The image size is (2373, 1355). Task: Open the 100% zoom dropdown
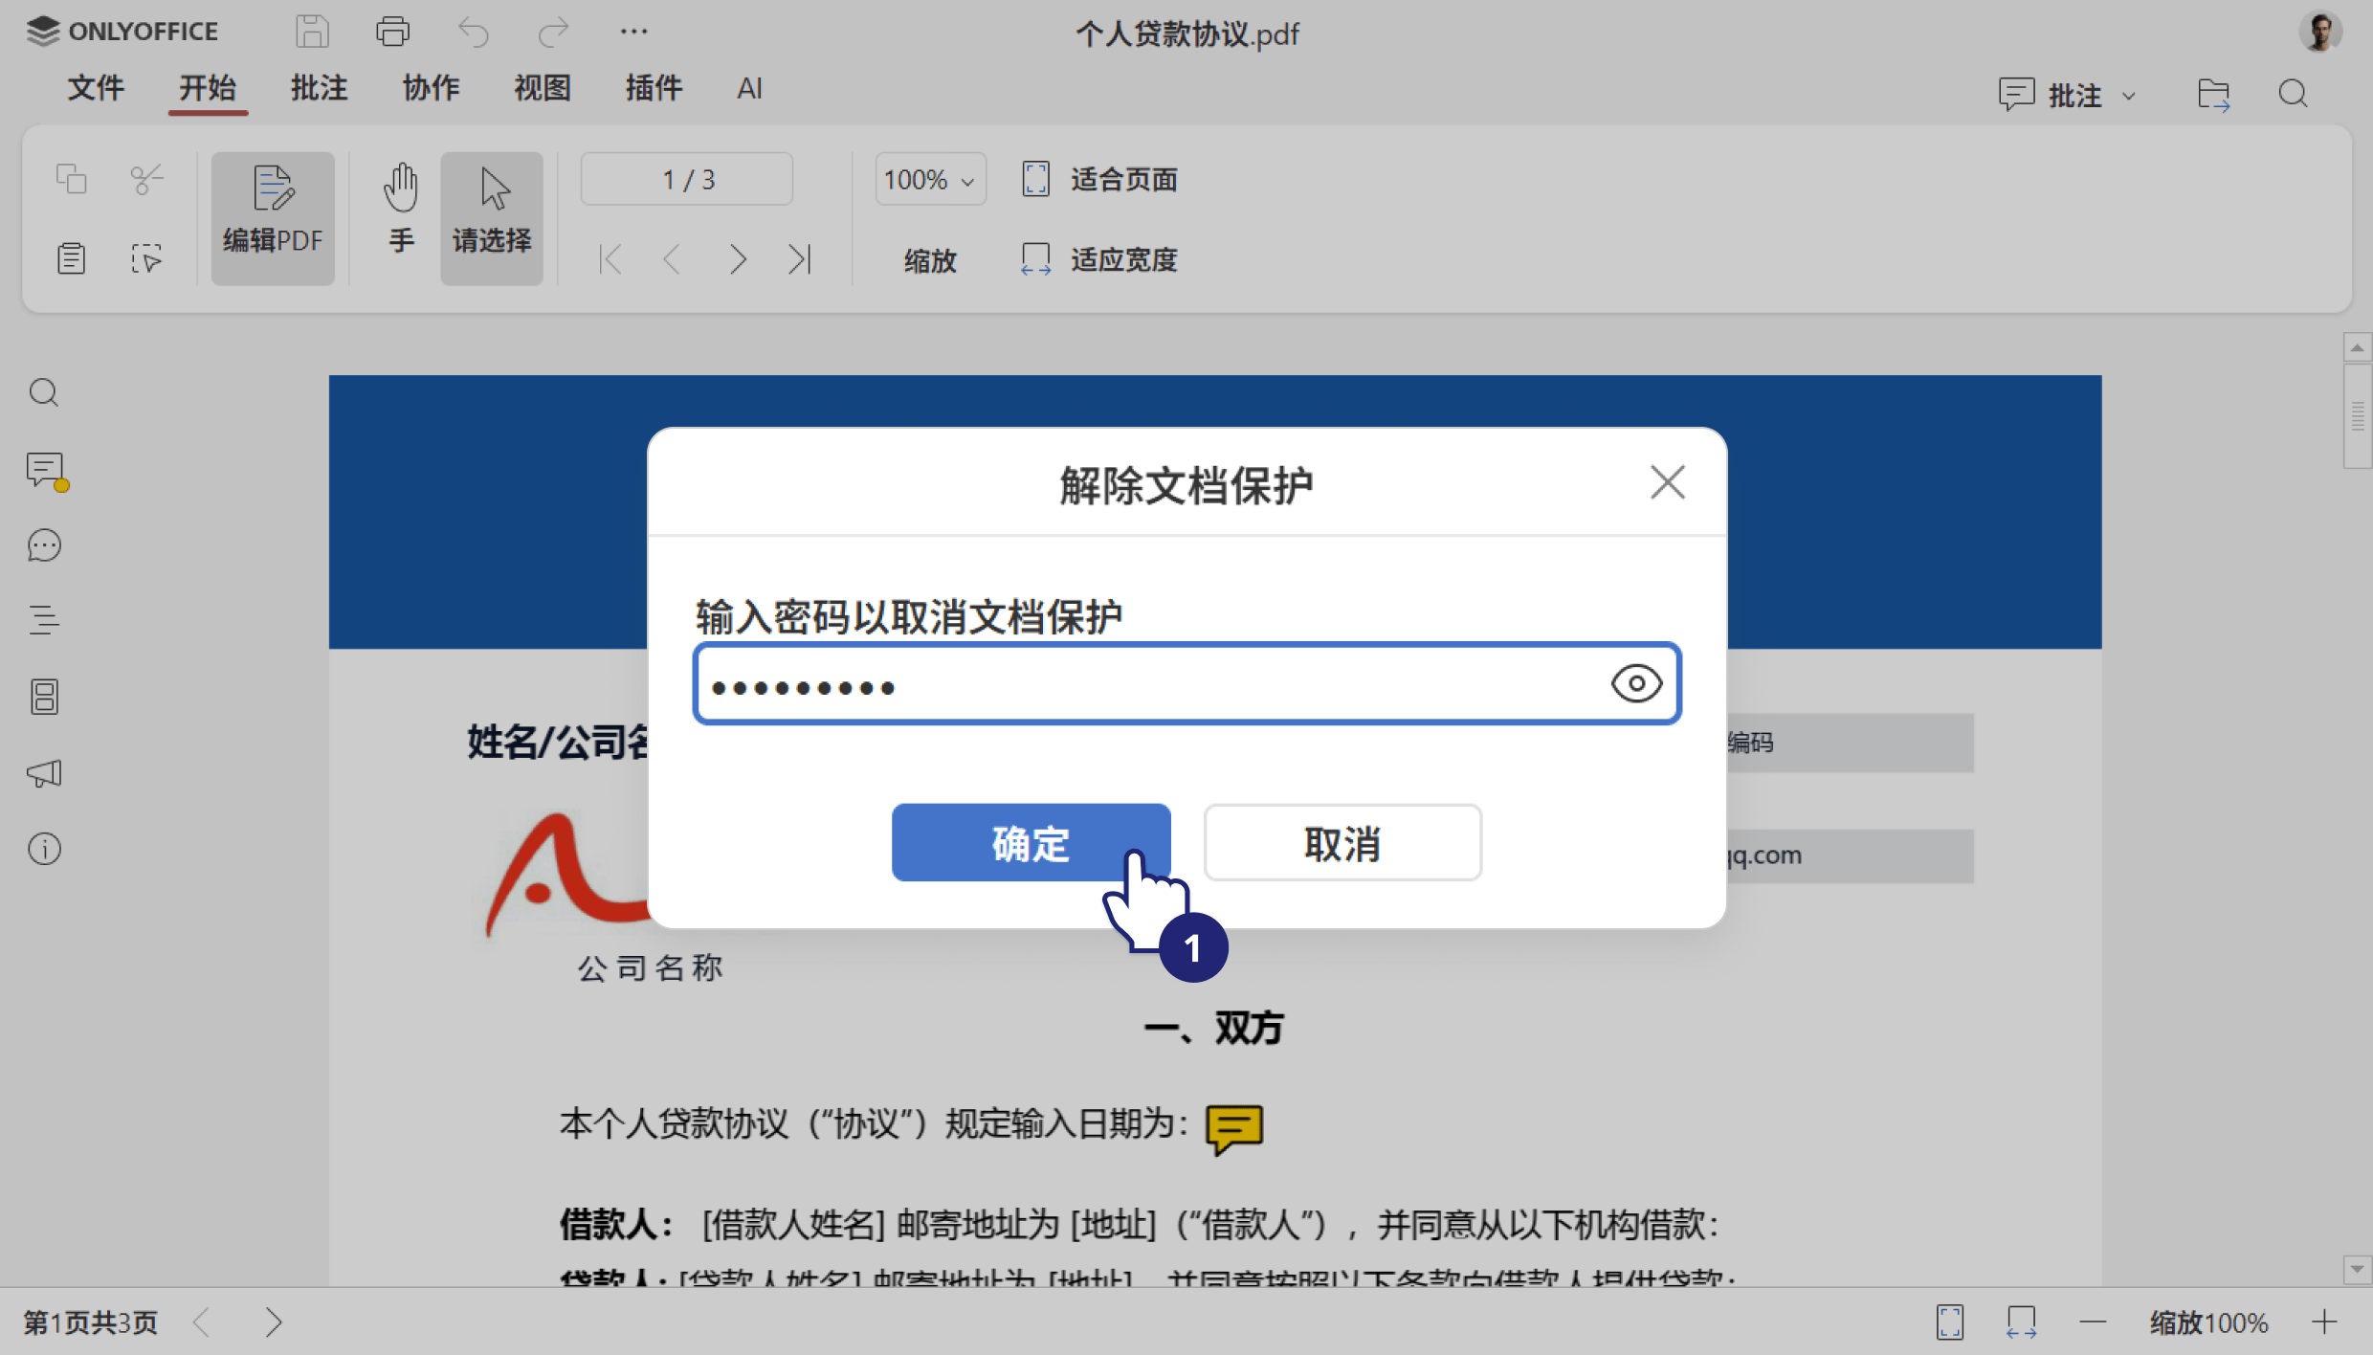929,179
